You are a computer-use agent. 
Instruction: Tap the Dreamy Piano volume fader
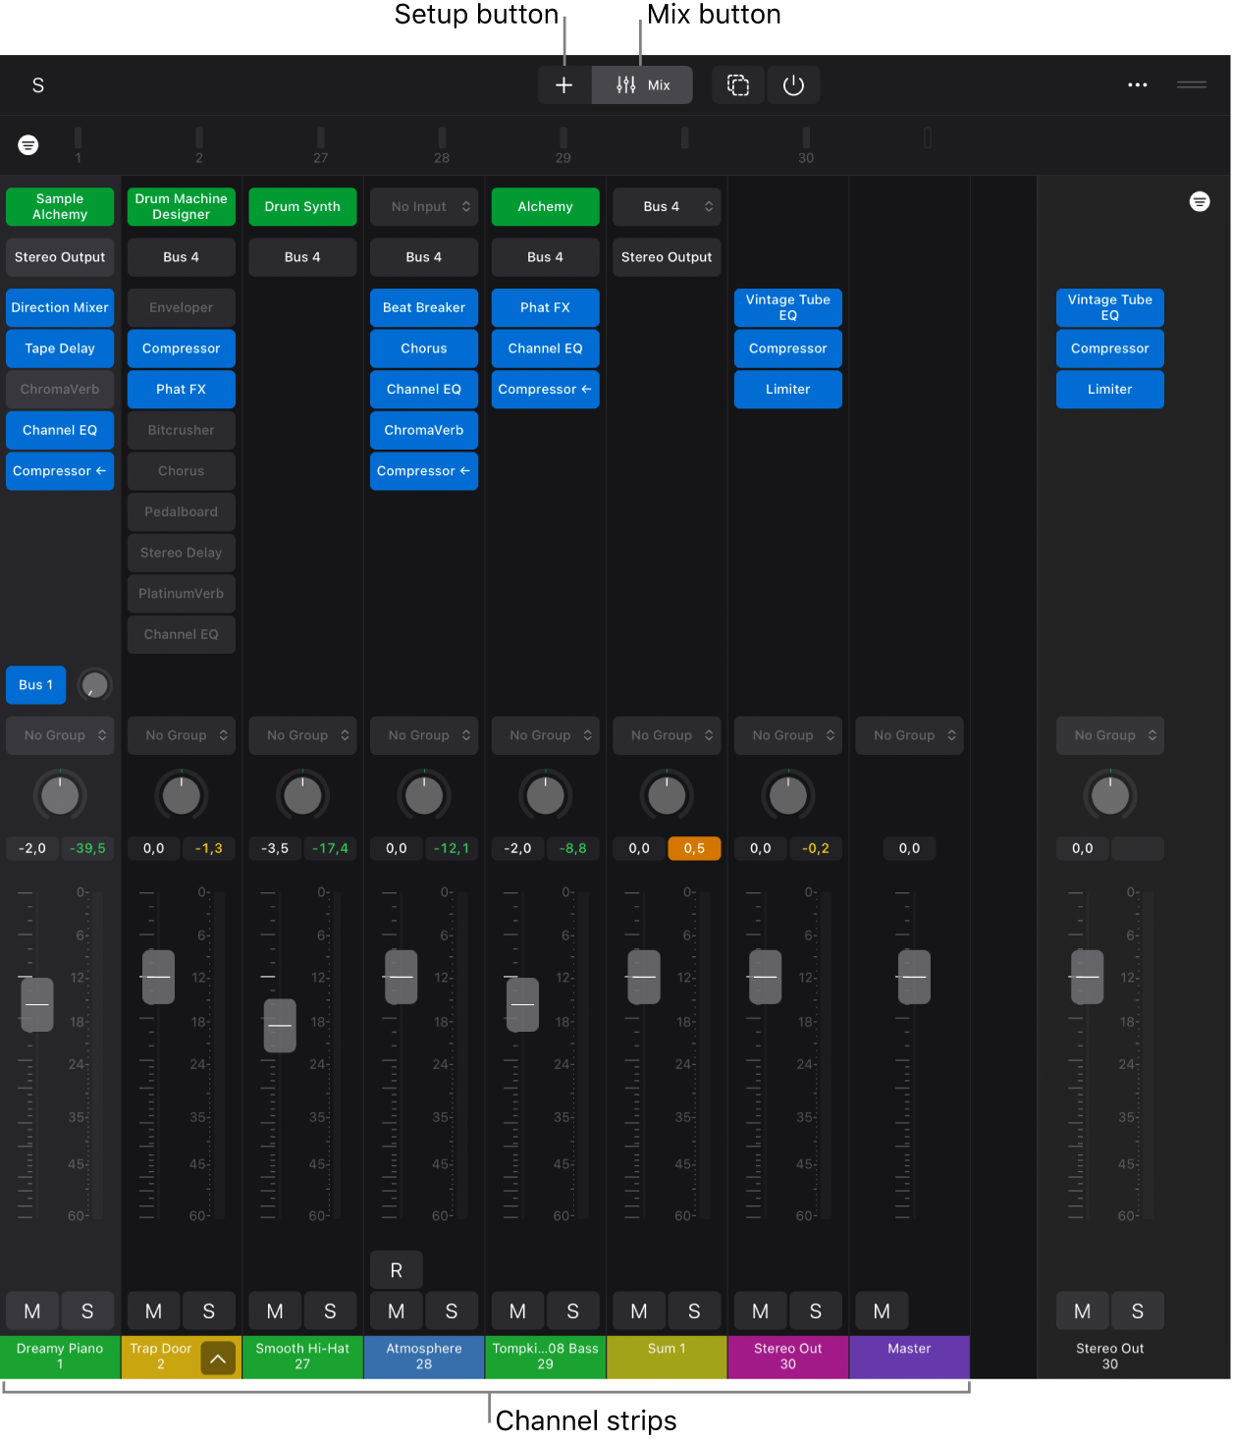(x=37, y=1003)
